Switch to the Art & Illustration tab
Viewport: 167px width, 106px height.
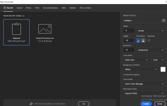pos(50,8)
